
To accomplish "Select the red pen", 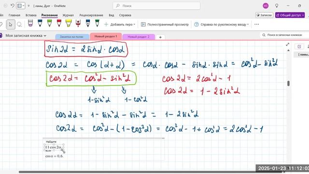I will 59,23.
